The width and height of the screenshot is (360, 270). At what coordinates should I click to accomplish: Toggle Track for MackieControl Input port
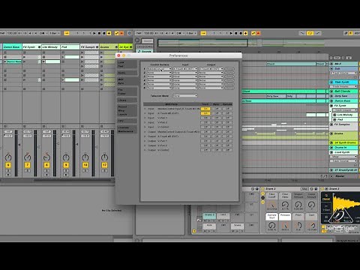tap(205, 109)
